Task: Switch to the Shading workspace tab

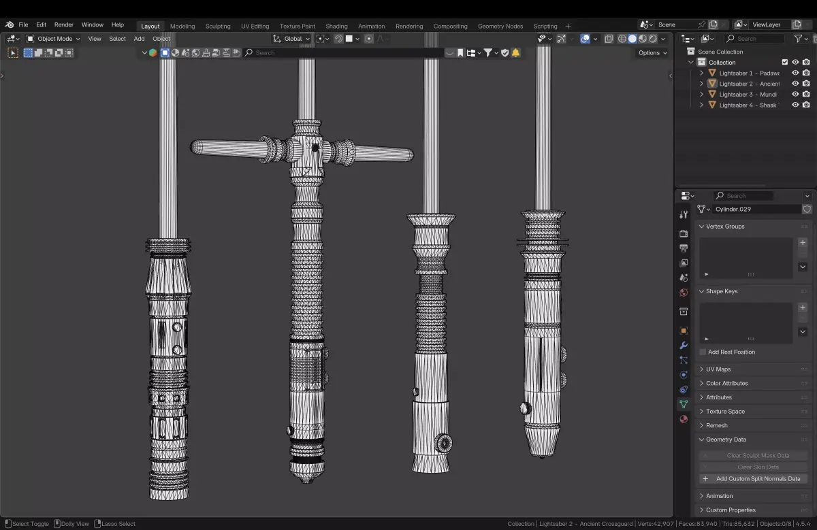Action: pos(336,26)
